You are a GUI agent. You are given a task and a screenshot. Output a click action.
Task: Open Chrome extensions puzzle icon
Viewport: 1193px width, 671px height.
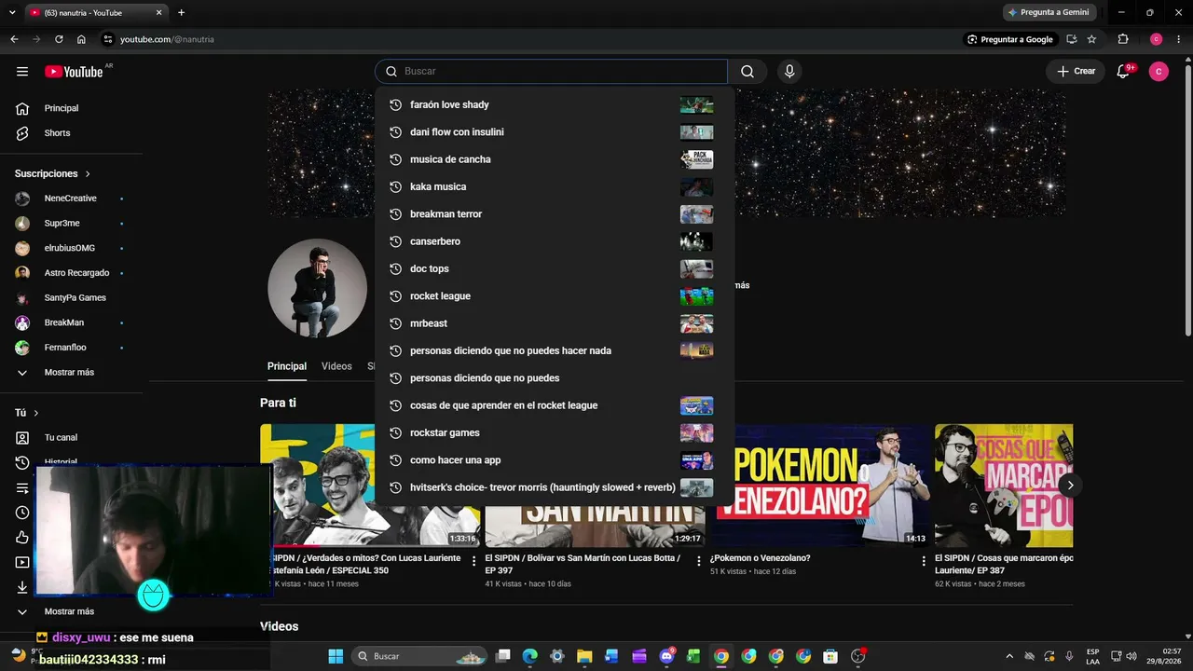pyautogui.click(x=1122, y=39)
